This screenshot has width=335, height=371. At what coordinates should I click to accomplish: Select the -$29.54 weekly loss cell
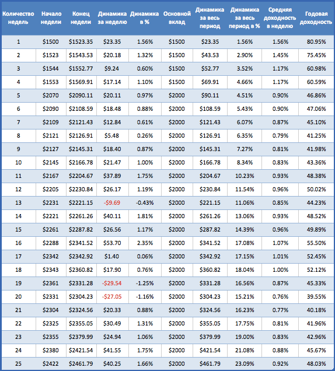coord(112,283)
